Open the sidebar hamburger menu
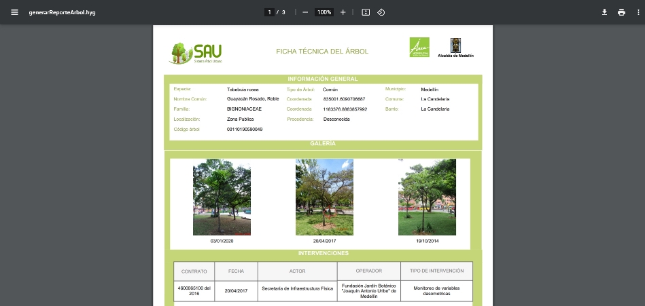This screenshot has width=645, height=306. (15, 12)
